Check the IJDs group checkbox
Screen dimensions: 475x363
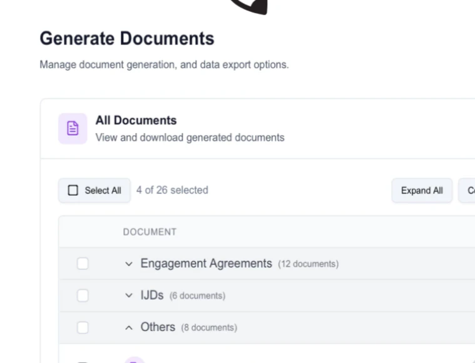(x=83, y=295)
